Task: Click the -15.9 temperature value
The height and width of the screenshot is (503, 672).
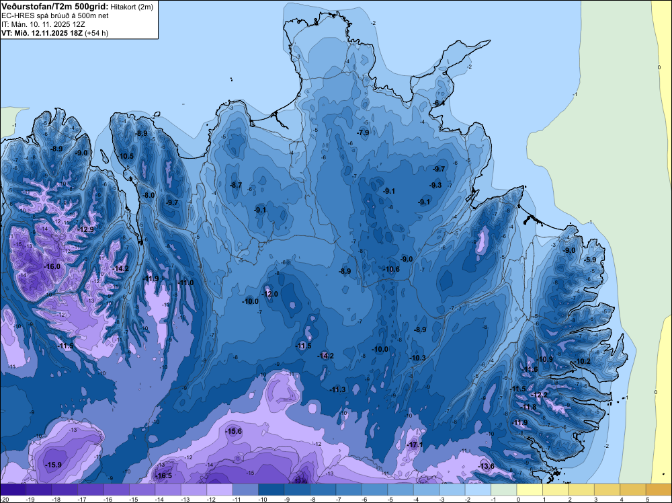Action: click(54, 465)
